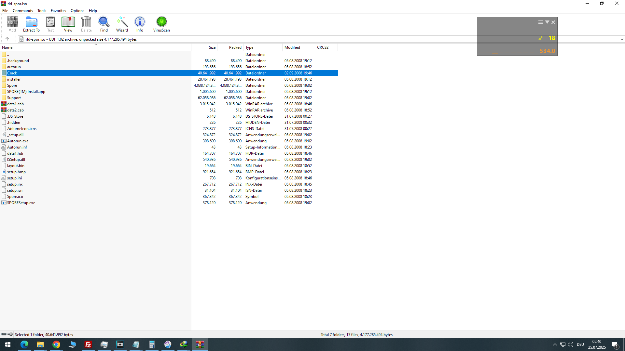Click the WinRAR taskbar icon
Image resolution: width=625 pixels, height=351 pixels.
pos(200,344)
